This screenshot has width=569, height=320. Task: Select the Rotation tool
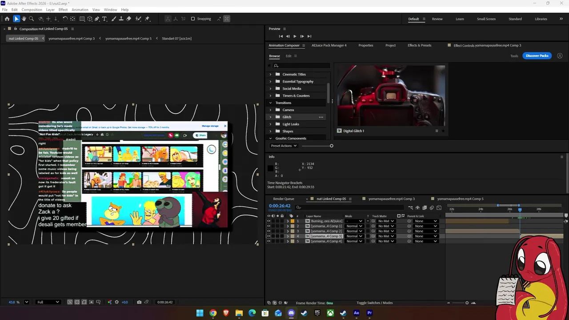[x=65, y=19]
